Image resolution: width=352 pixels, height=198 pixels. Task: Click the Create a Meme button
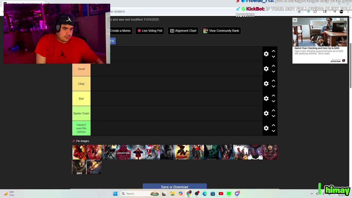click(x=120, y=31)
